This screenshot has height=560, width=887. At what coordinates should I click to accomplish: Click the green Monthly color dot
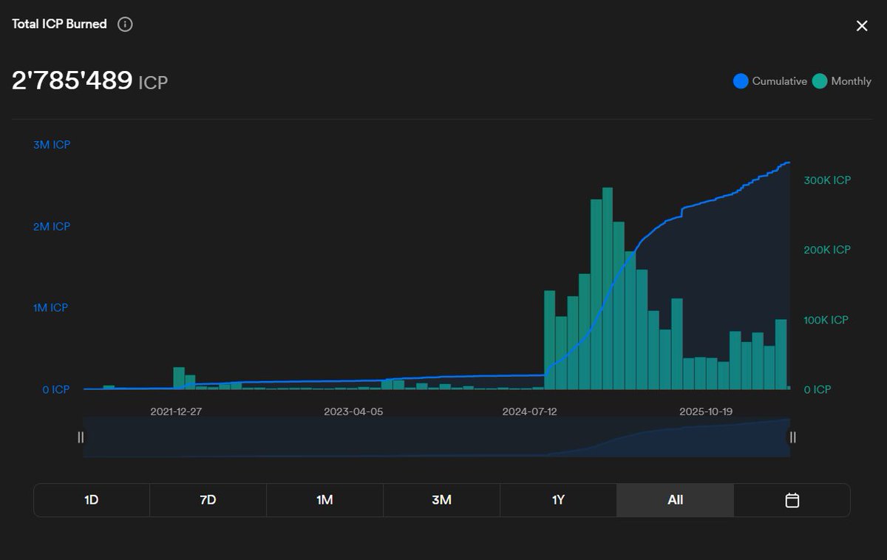(x=819, y=81)
